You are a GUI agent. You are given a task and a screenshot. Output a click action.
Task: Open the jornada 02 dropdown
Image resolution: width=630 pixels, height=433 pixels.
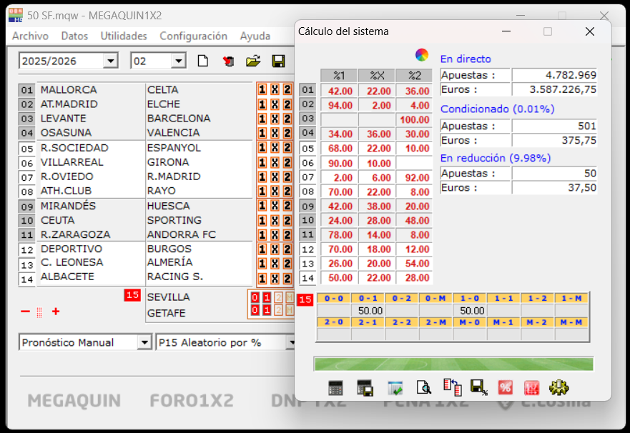[178, 61]
